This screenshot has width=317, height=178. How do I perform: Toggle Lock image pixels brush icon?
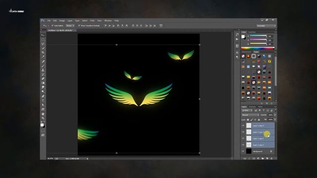[252, 120]
